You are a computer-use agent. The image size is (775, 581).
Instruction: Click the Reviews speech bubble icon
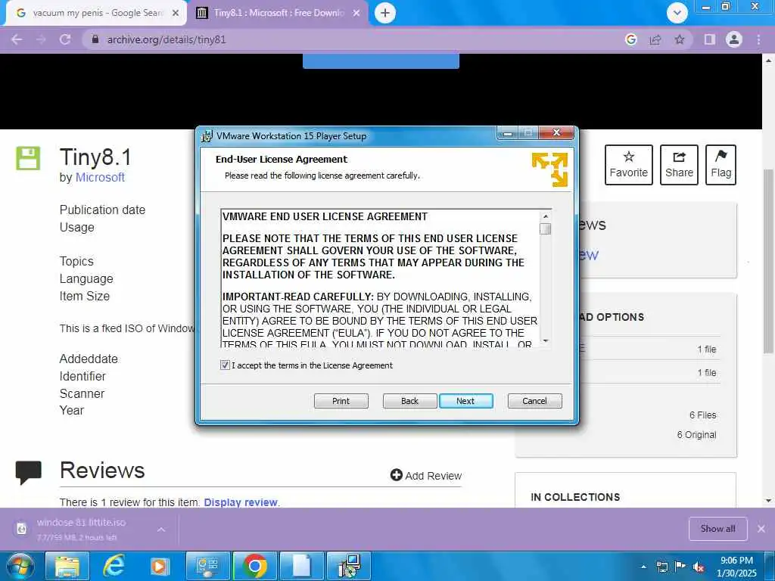tap(28, 472)
